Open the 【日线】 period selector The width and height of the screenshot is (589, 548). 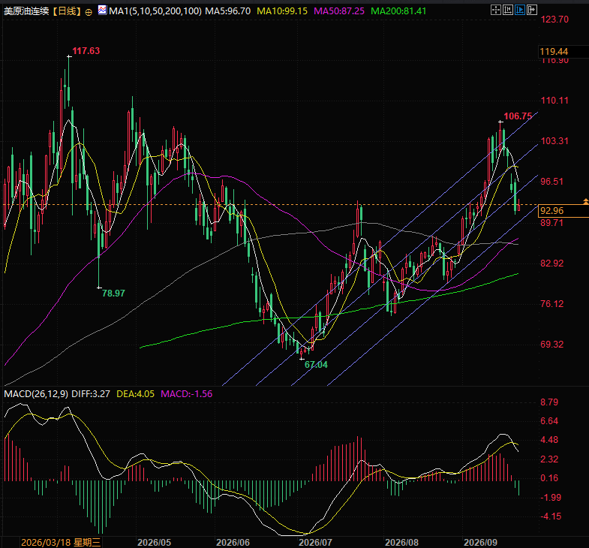67,11
